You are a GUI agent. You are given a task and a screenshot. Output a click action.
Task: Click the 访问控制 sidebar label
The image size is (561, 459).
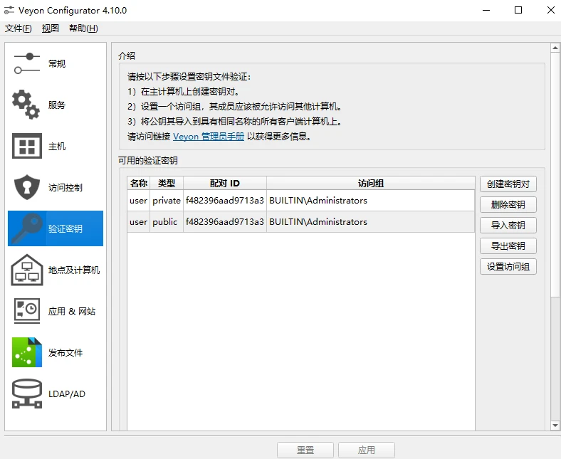tap(65, 187)
